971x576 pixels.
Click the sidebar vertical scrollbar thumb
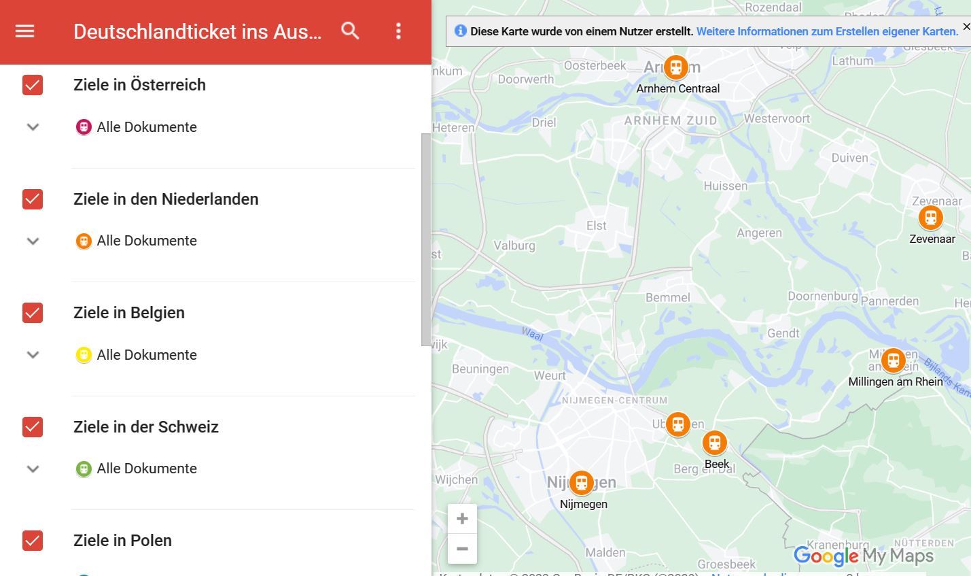coord(426,239)
